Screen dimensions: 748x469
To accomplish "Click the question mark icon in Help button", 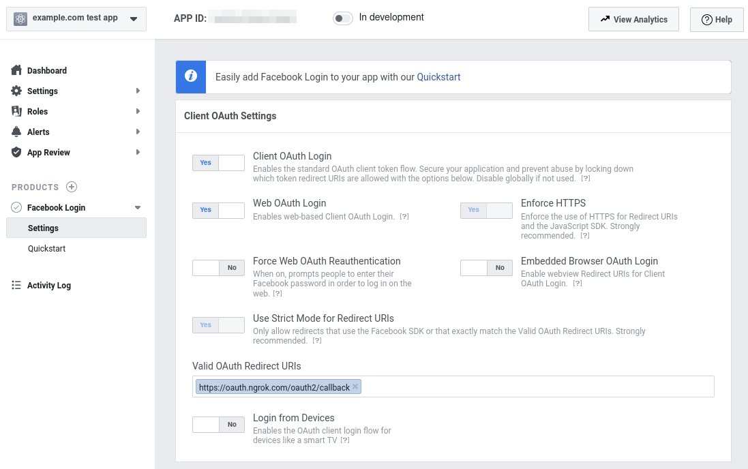I will (707, 20).
